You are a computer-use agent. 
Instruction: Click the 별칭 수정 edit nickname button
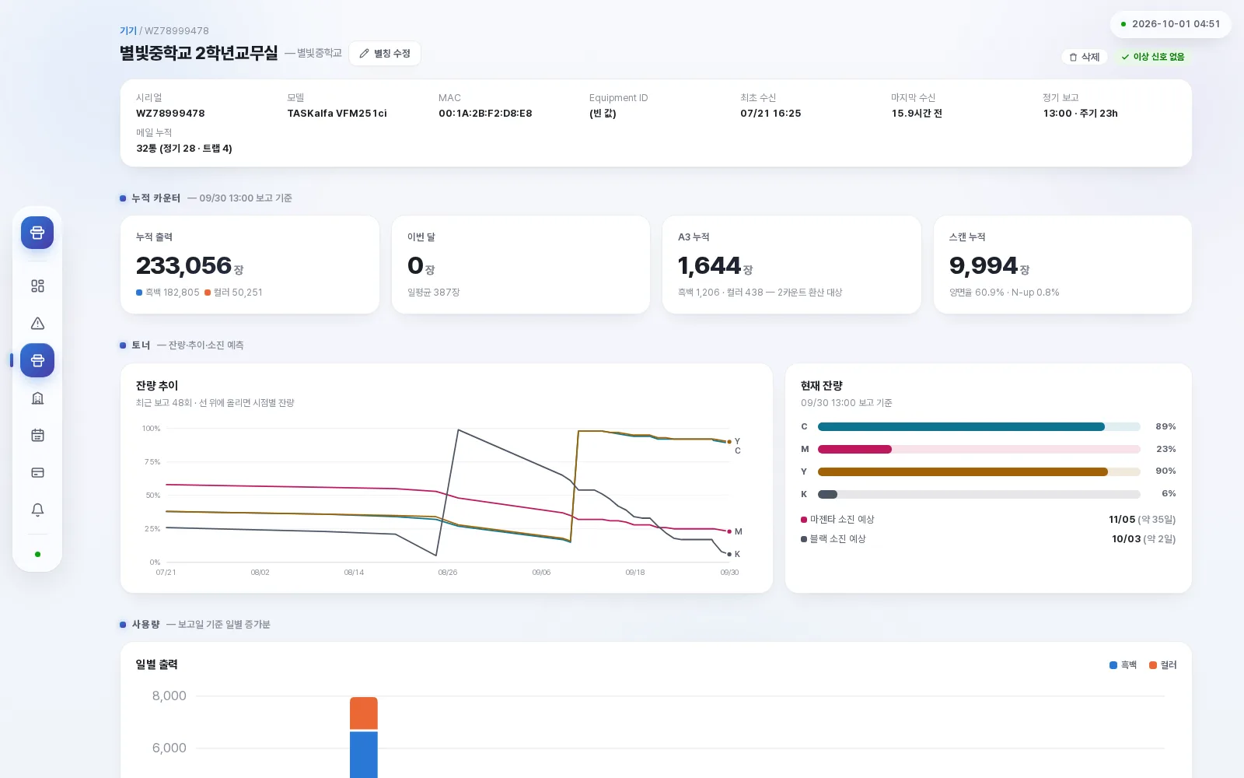[x=385, y=54]
